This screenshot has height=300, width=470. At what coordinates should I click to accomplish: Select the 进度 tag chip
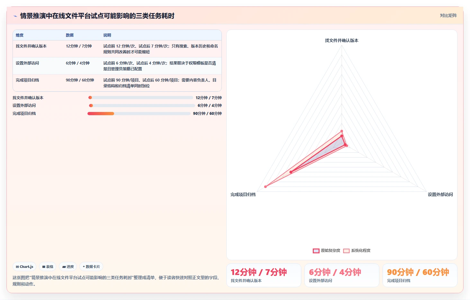68,267
